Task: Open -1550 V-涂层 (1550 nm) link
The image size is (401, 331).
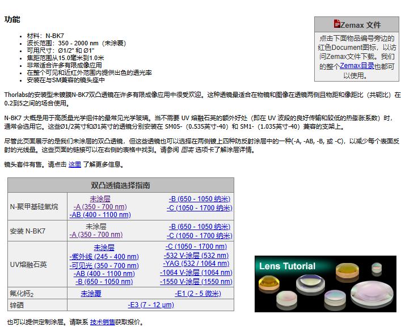Action: point(196,282)
